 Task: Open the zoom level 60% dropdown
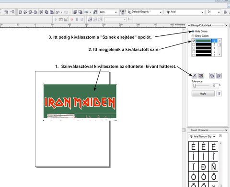coord(116,12)
